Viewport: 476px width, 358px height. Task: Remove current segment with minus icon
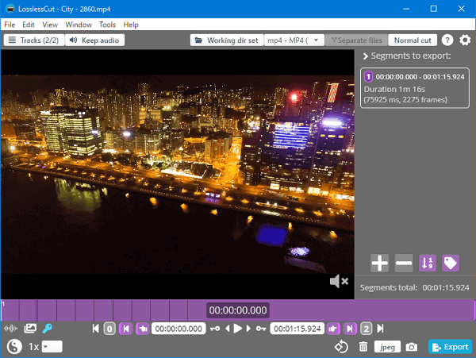404,264
